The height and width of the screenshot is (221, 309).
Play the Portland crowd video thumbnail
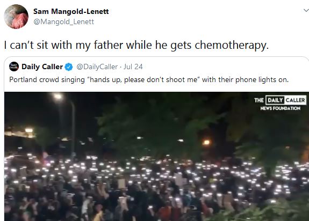tap(156, 156)
